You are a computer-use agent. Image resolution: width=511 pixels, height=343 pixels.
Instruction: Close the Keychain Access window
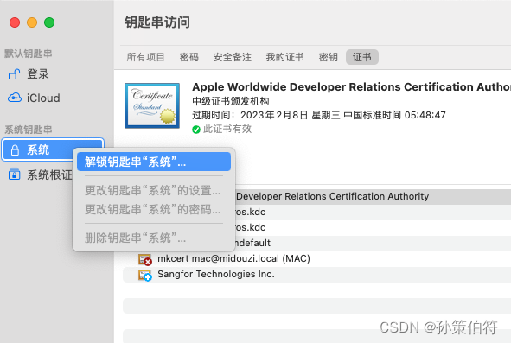tap(15, 22)
